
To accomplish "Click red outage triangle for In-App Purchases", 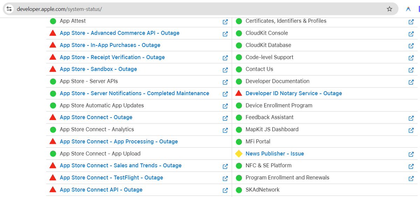I will (x=53, y=45).
